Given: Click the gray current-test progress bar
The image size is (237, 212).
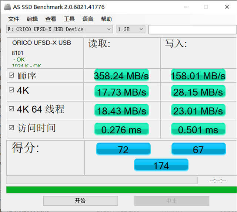Looking at the screenshot, I should [x=102, y=180].
